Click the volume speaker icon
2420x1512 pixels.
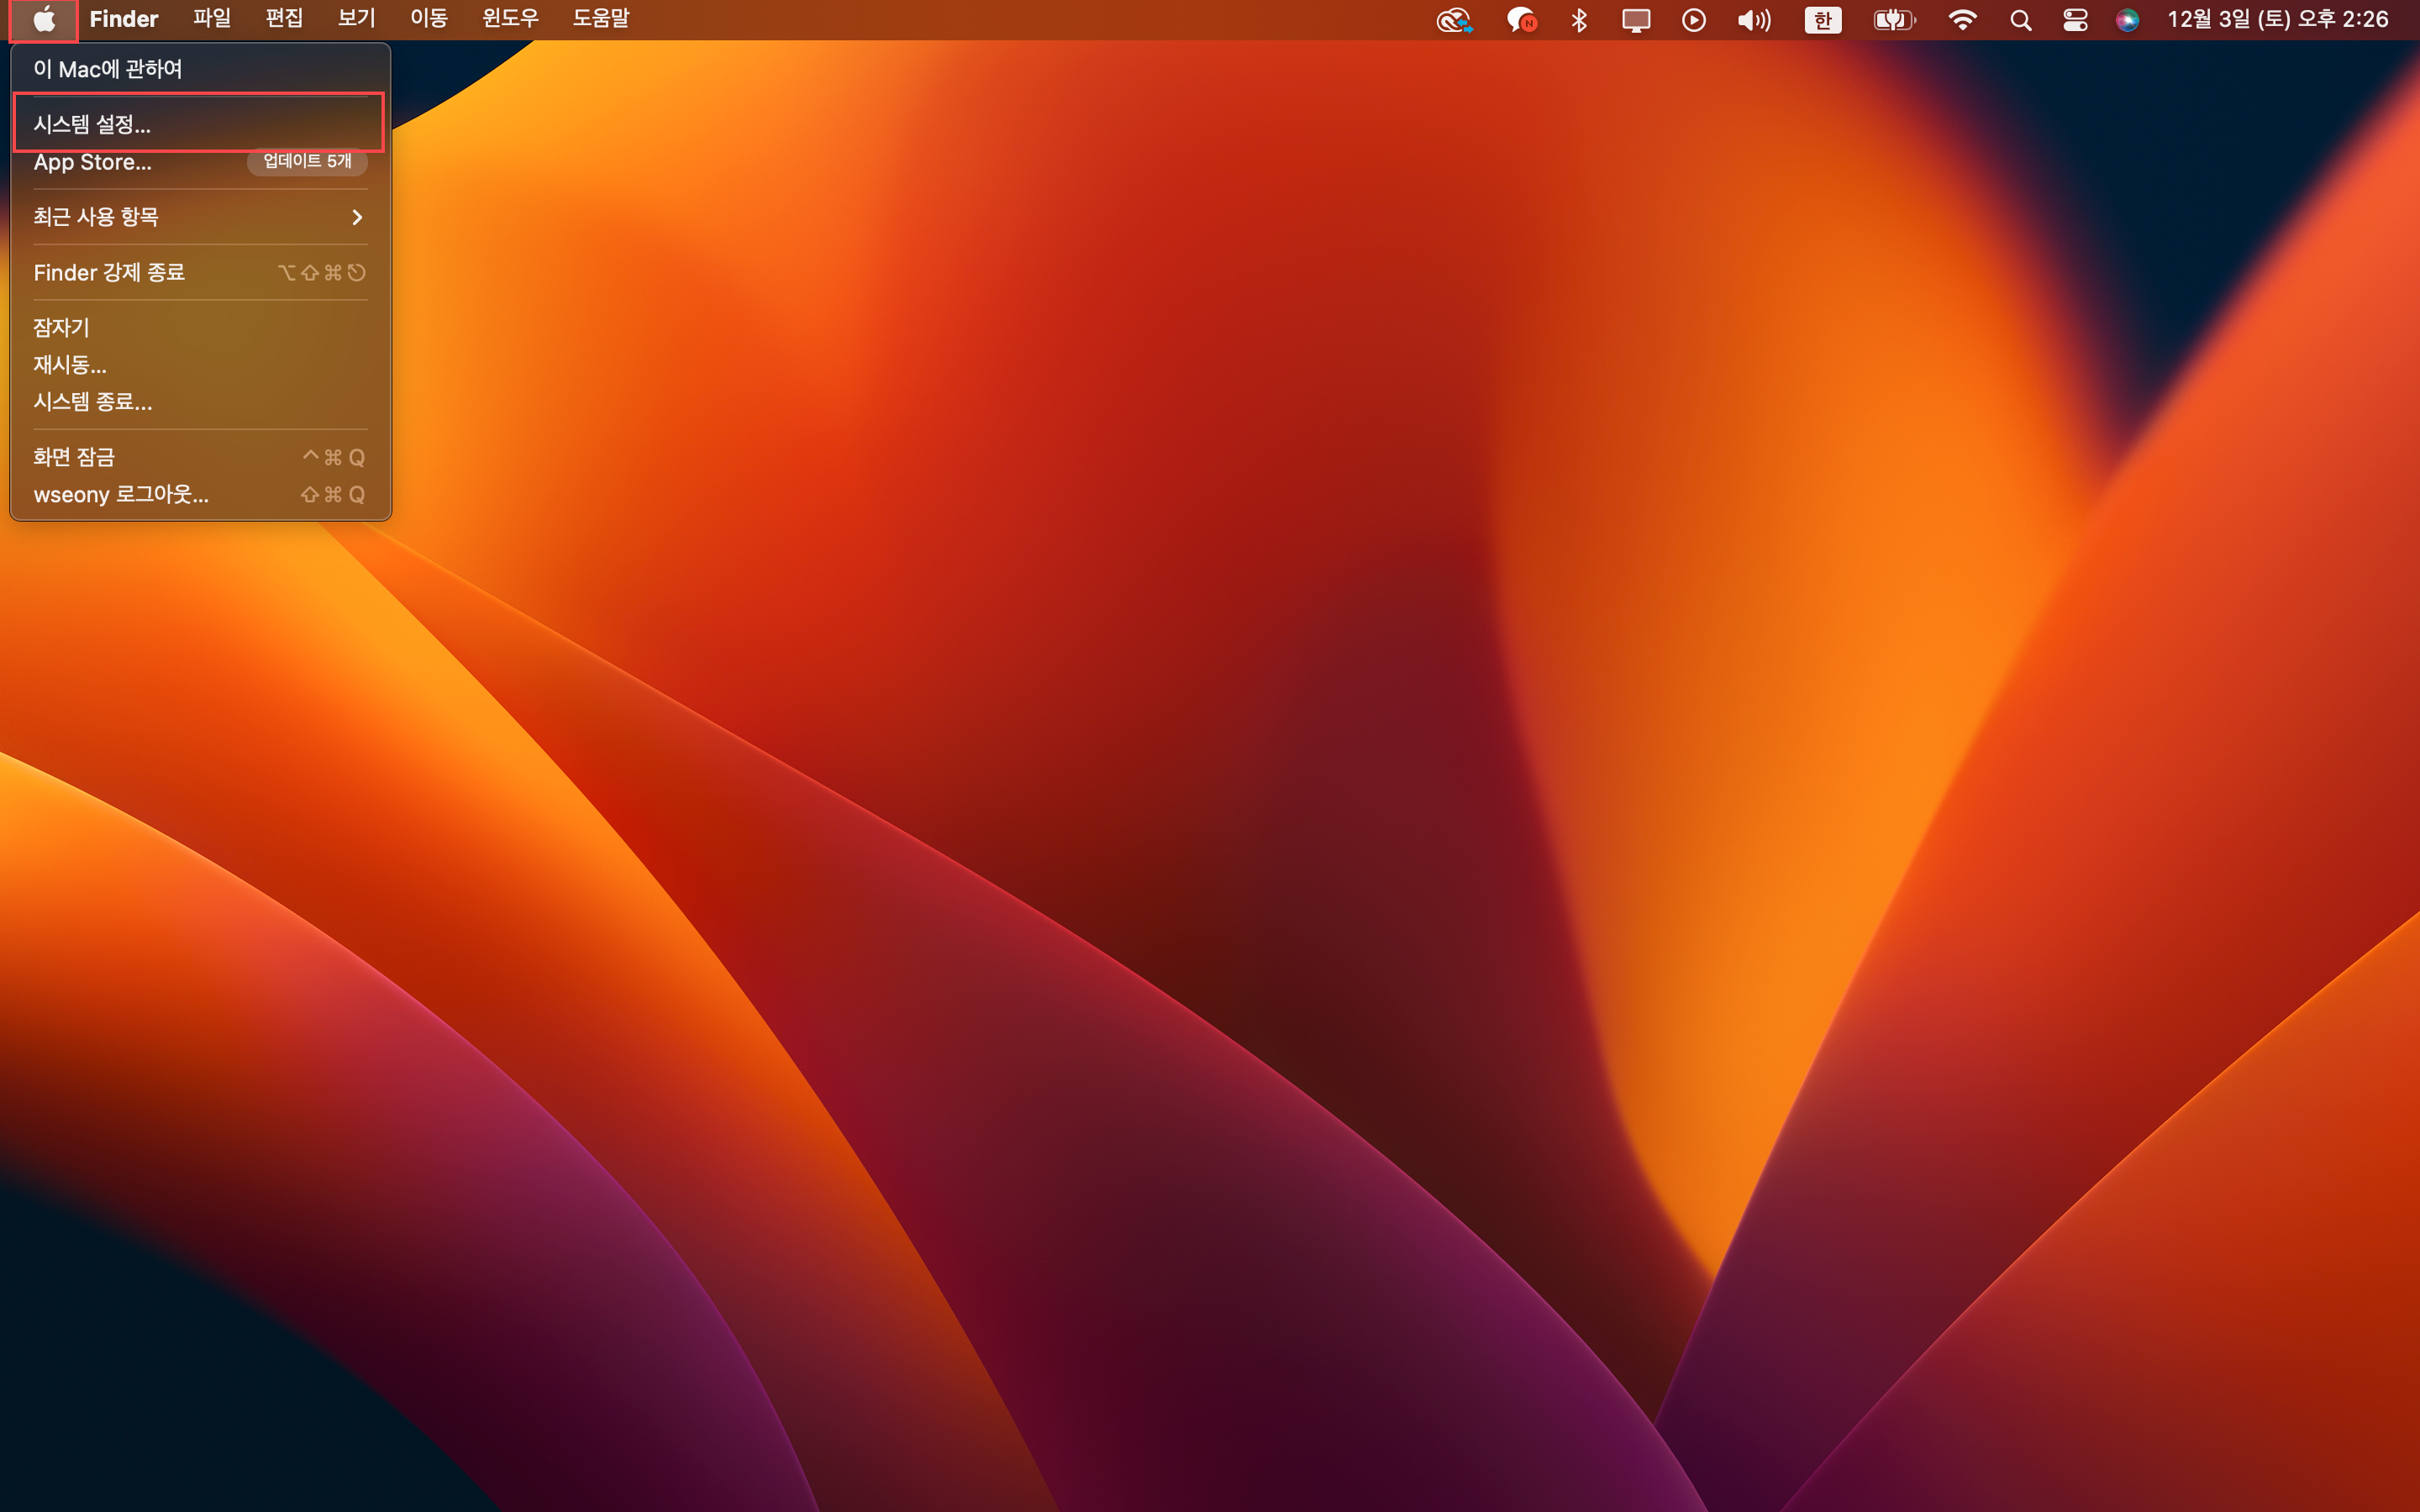1753,20
